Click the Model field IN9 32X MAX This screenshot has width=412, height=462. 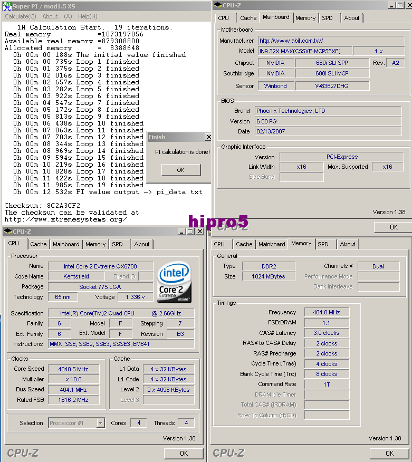pos(305,51)
